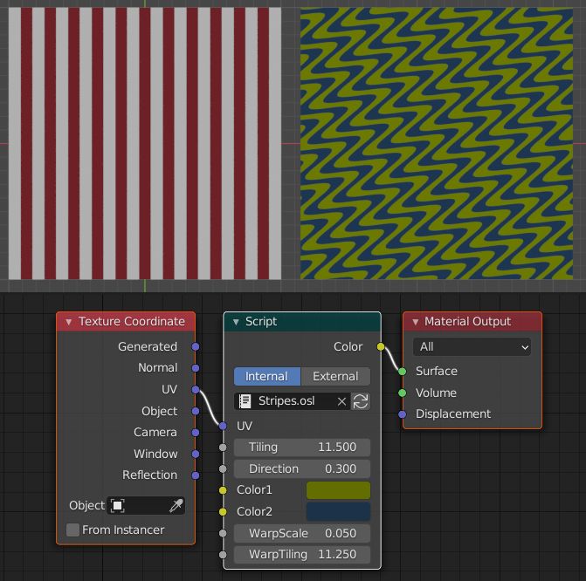Click the Color1 input socket
The height and width of the screenshot is (581, 586).
[x=223, y=490]
